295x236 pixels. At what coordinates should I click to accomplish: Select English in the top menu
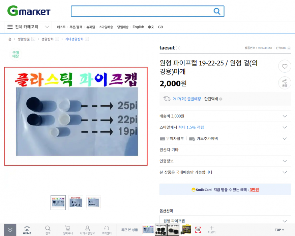138,27
